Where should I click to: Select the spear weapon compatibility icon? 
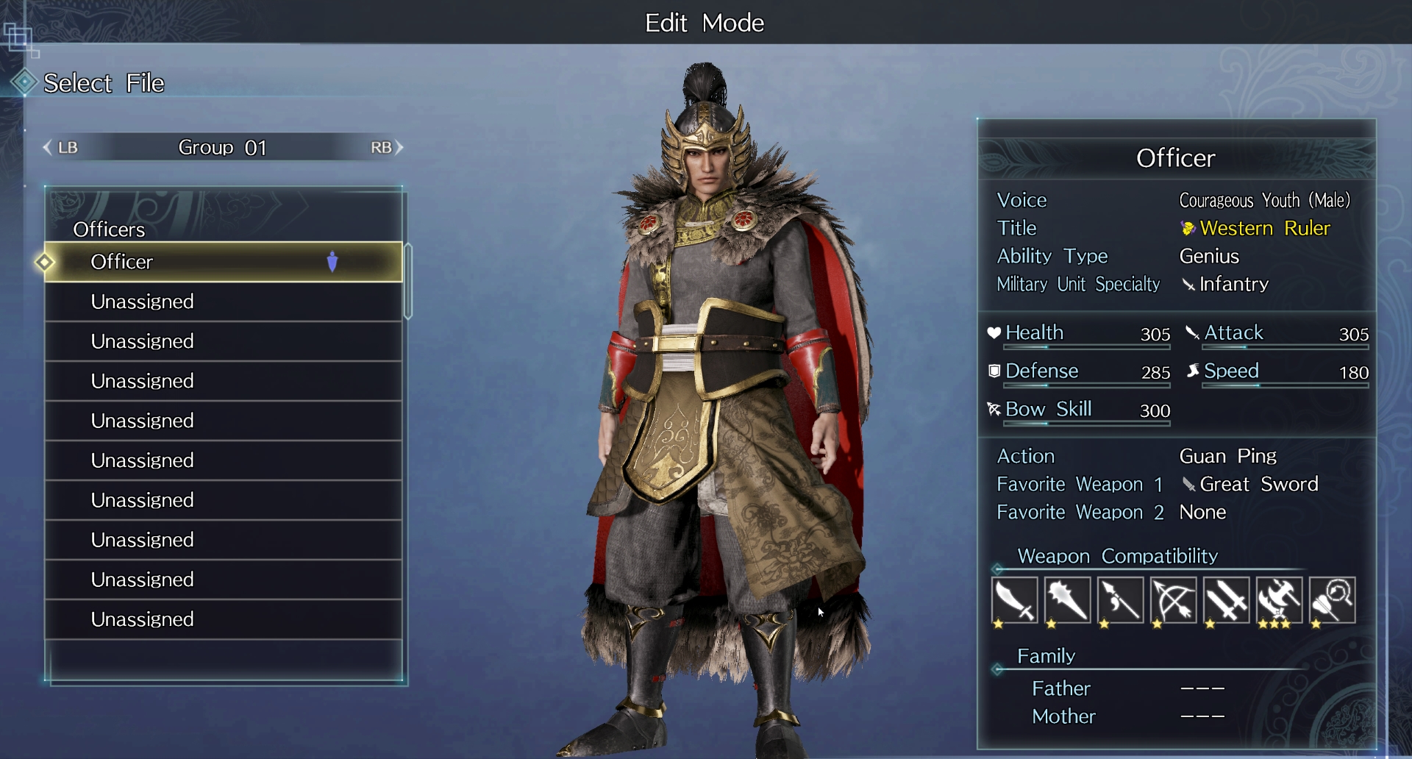[x=1121, y=600]
